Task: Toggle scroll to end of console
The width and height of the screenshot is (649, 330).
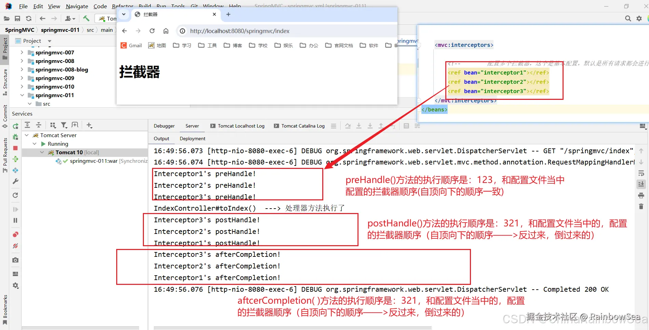Action: (x=641, y=185)
